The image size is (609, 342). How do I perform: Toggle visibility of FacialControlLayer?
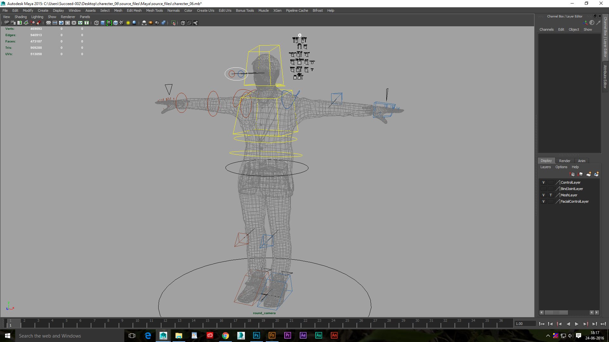[543, 201]
